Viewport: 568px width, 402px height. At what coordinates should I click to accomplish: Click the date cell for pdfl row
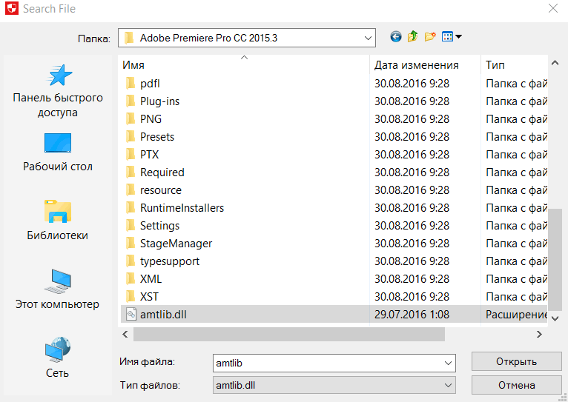(412, 84)
